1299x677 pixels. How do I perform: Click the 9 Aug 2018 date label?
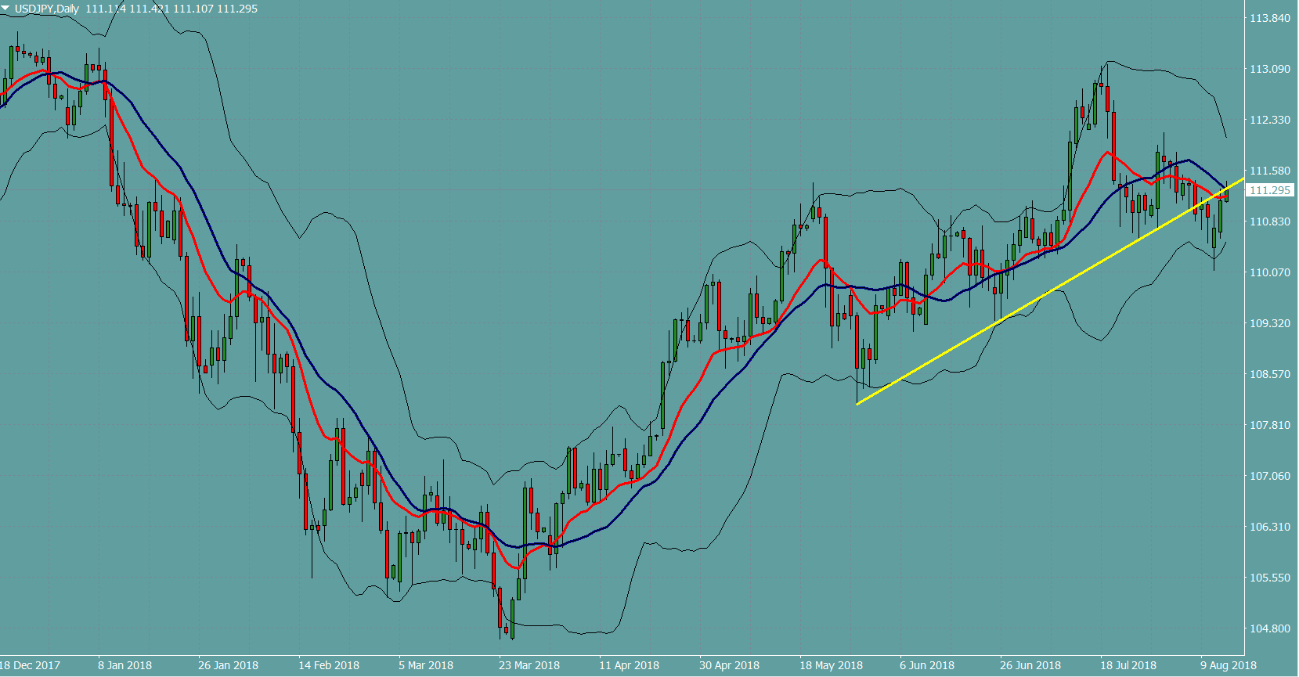coord(1229,665)
